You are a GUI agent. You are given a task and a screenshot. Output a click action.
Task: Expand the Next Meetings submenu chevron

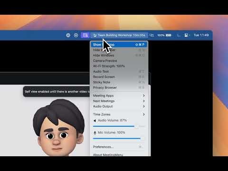click(143, 101)
